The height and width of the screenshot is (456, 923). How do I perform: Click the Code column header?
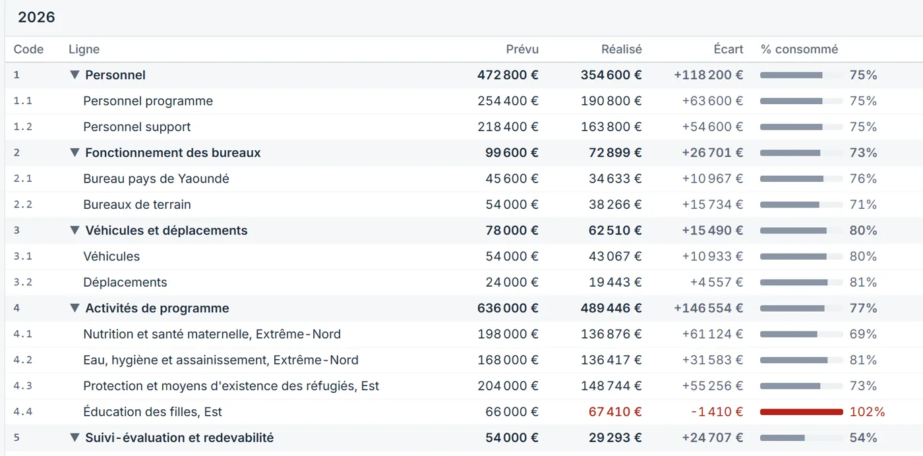point(28,49)
